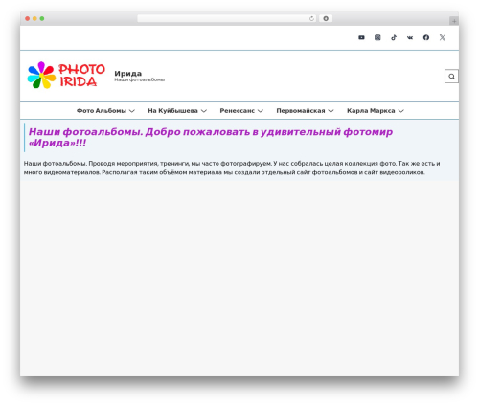Open the TikTok social link icon
The width and height of the screenshot is (479, 405).
[x=394, y=37]
